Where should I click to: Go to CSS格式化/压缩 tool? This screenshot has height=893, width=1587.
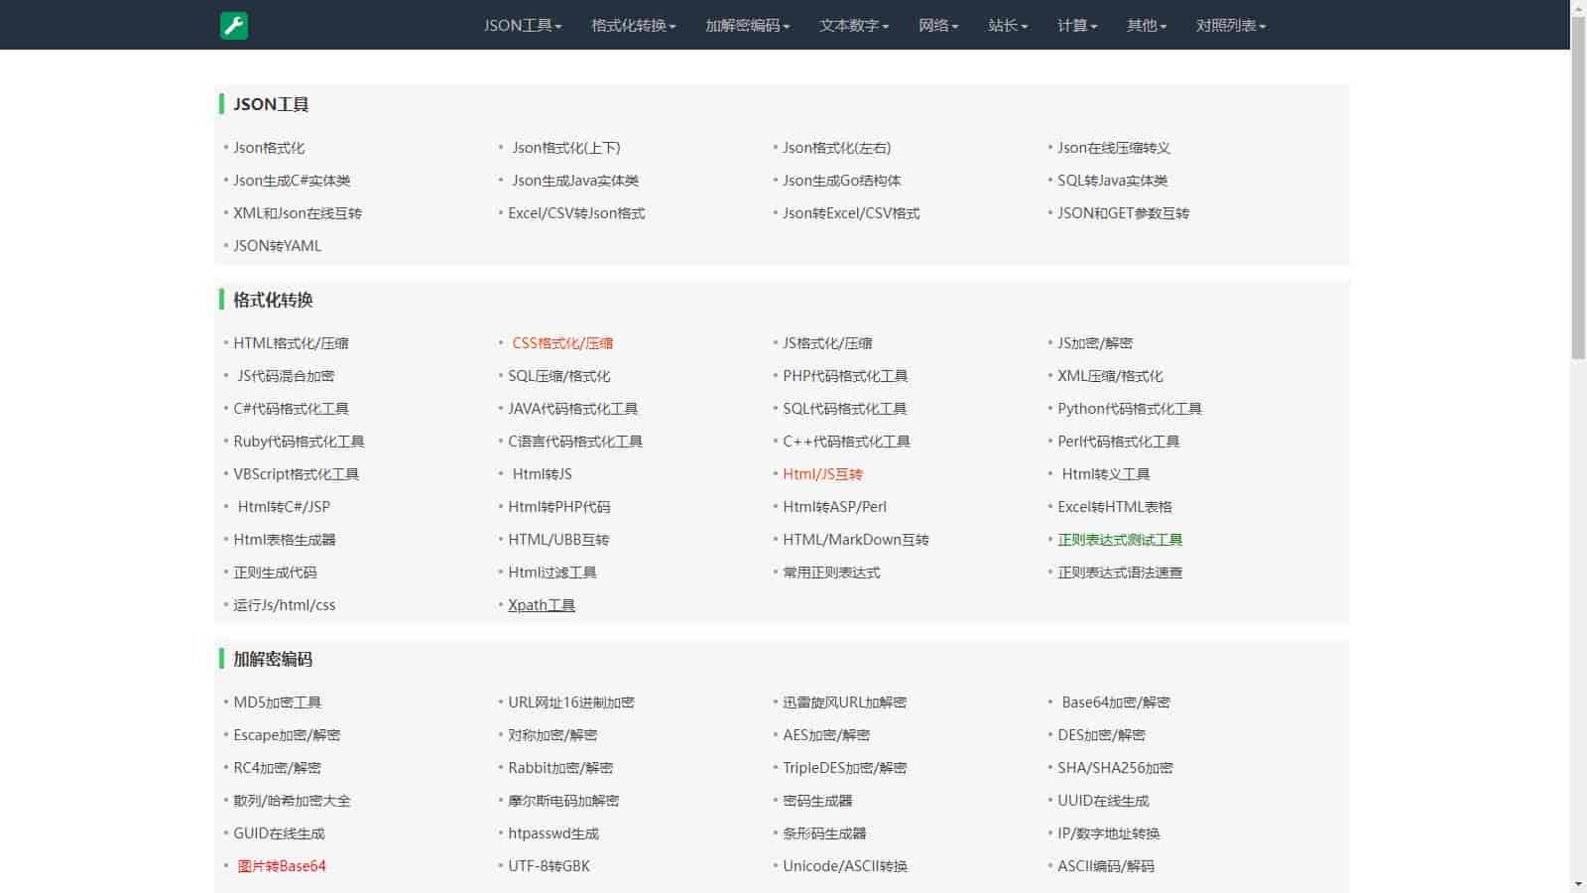pyautogui.click(x=562, y=343)
